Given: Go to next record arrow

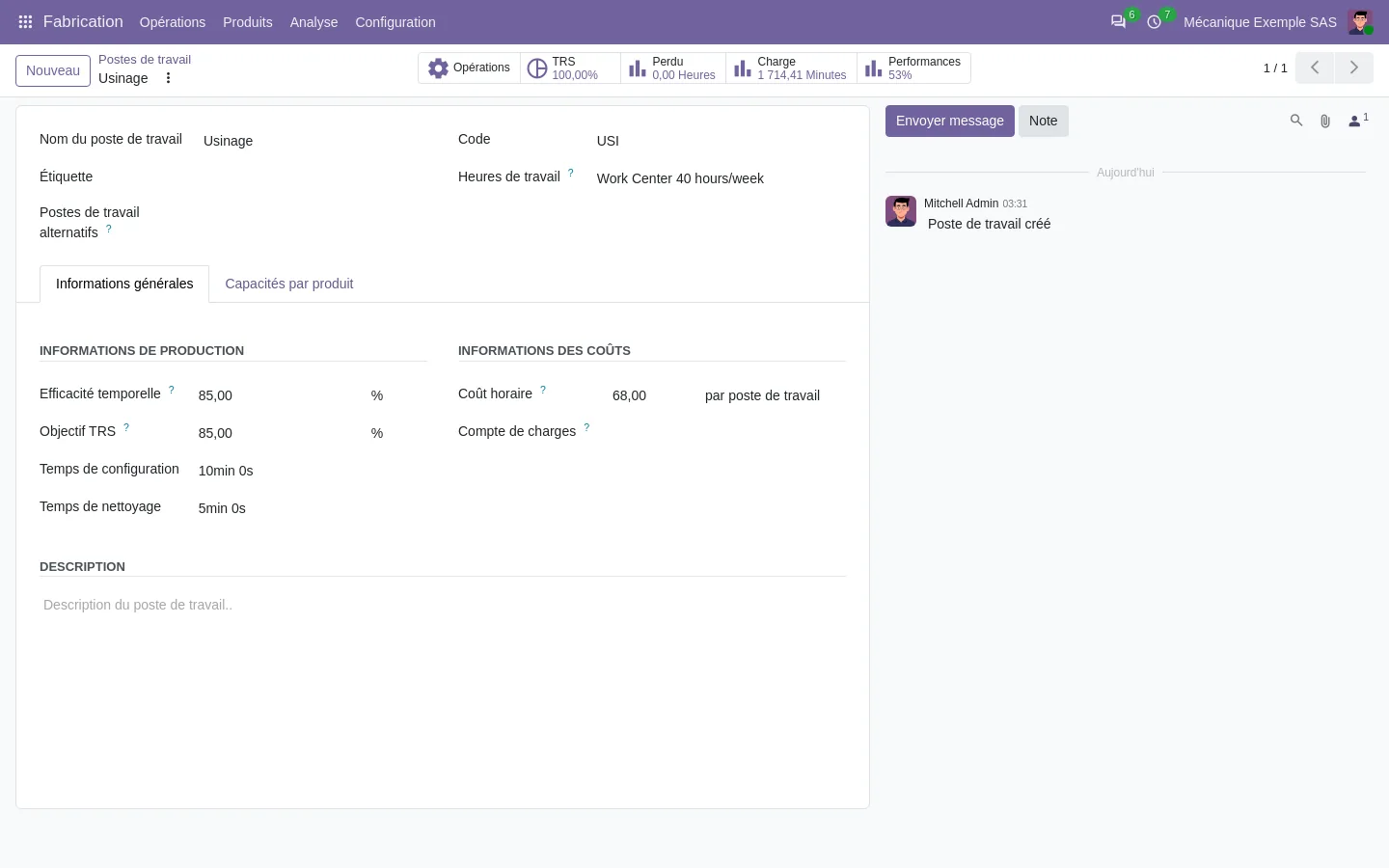Looking at the screenshot, I should (1354, 68).
